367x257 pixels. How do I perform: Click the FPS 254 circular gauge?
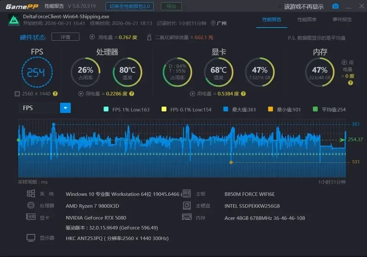pyautogui.click(x=37, y=72)
